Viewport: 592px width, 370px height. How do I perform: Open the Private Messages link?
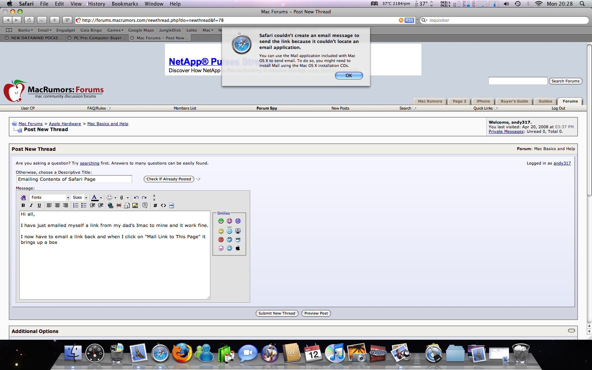(506, 131)
